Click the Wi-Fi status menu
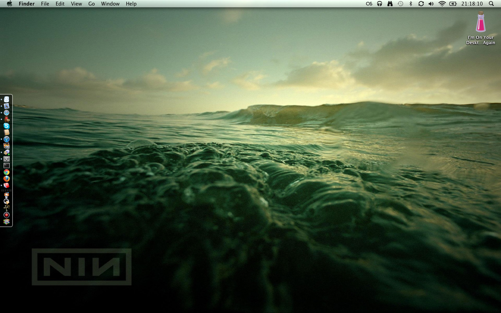The height and width of the screenshot is (313, 501). pos(442,4)
